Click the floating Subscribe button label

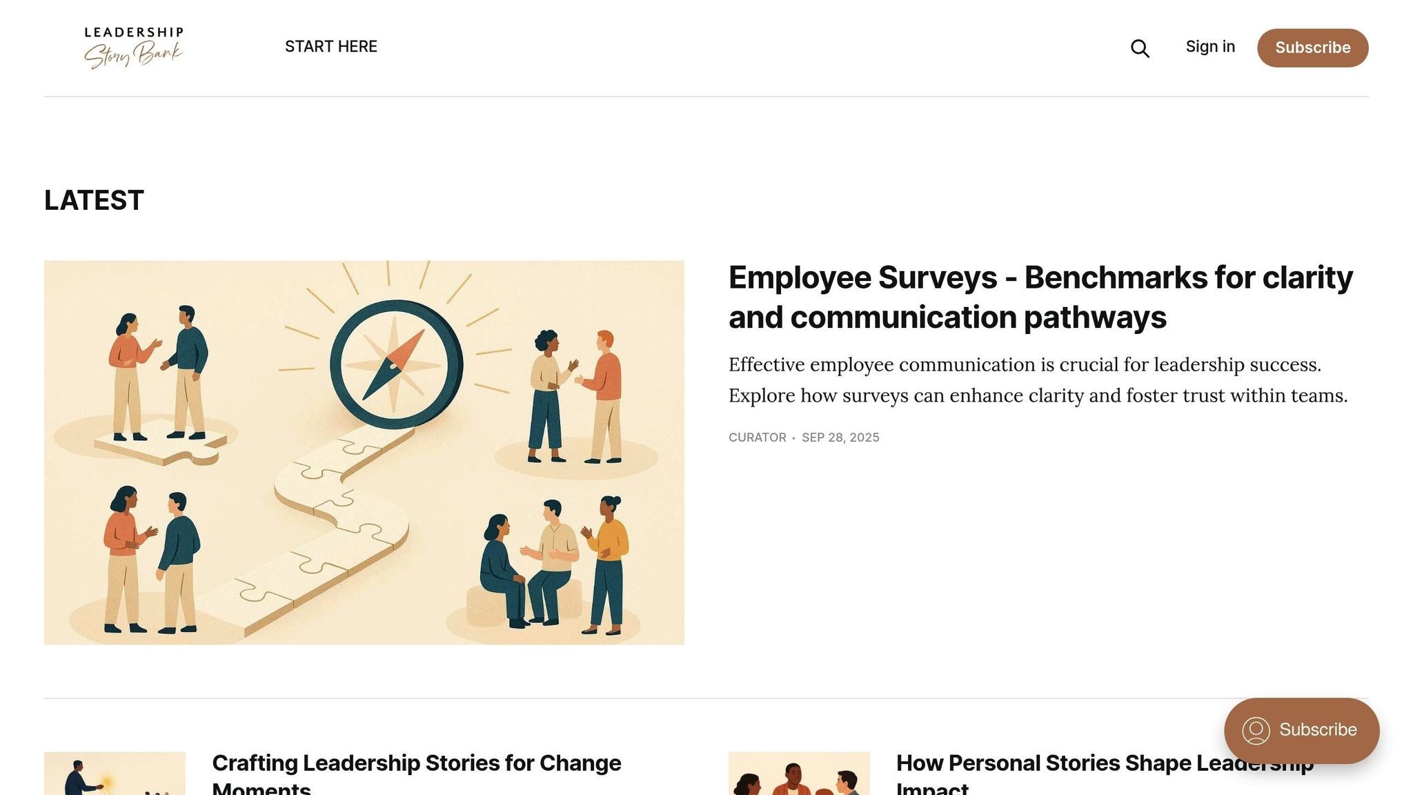pos(1318,730)
